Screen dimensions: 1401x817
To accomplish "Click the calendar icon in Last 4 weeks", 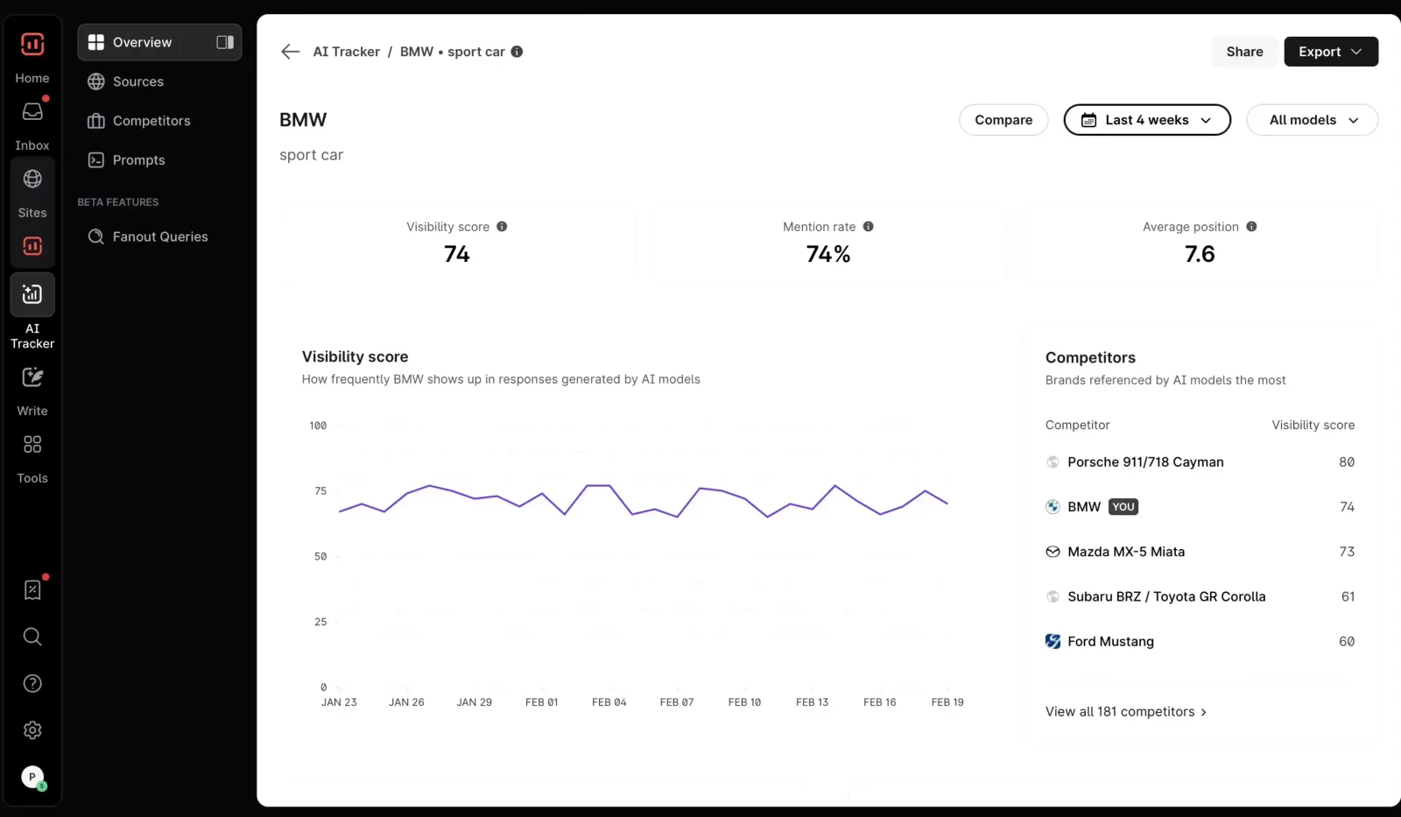I will tap(1088, 120).
